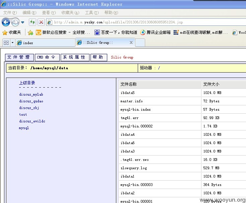
Task: Open the 收藏夹(A) menu
Action: [x=70, y=12]
